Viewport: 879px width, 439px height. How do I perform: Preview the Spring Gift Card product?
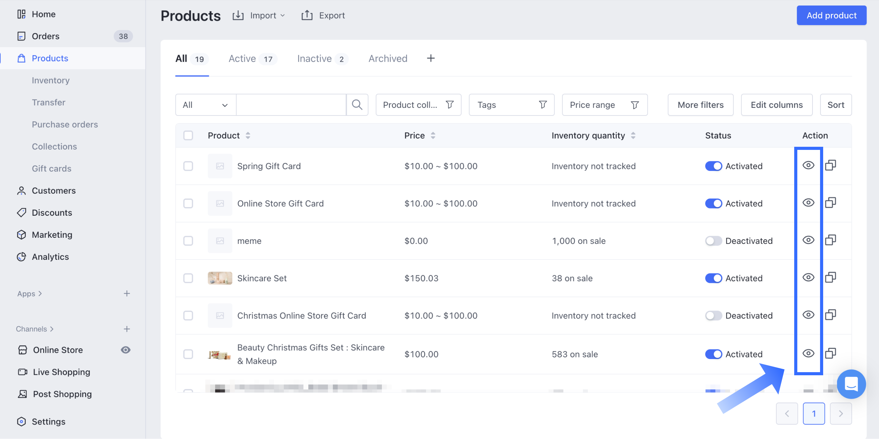click(808, 166)
